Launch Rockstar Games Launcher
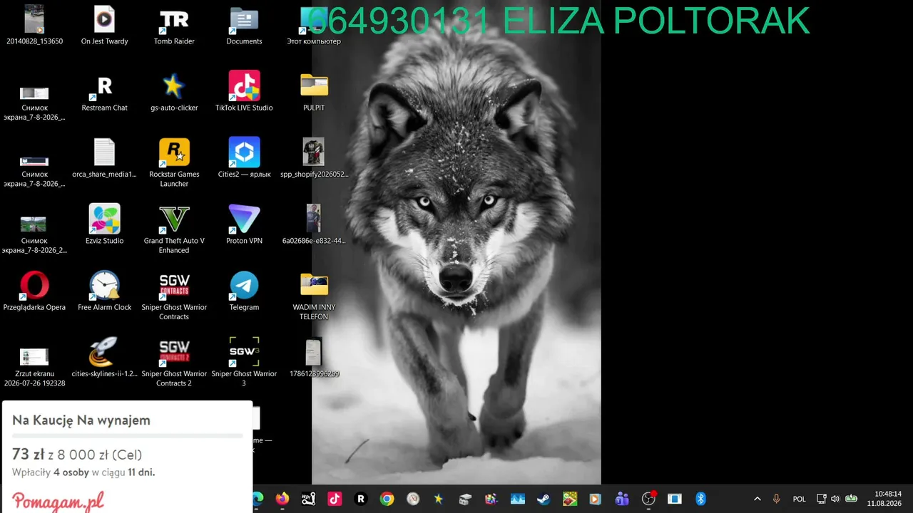 point(174,163)
